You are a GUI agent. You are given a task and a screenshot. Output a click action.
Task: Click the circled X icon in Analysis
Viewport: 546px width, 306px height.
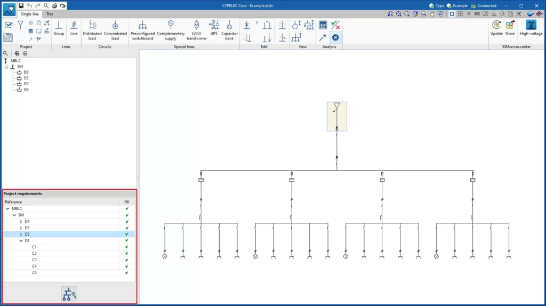pos(335,37)
